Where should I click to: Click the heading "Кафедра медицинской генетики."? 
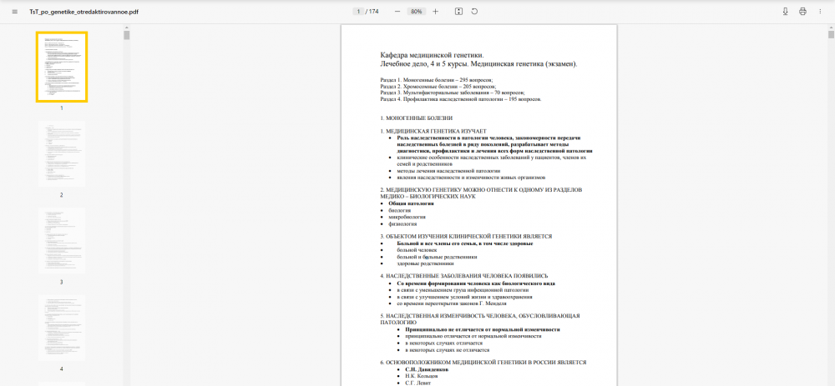point(433,55)
